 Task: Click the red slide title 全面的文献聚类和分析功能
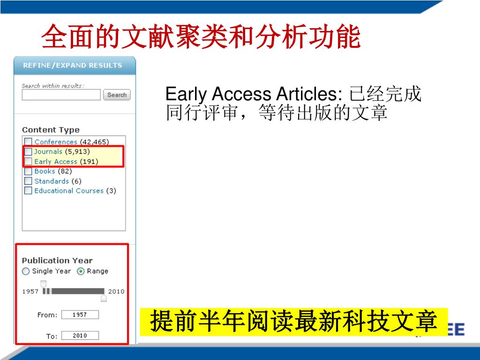pos(201,37)
